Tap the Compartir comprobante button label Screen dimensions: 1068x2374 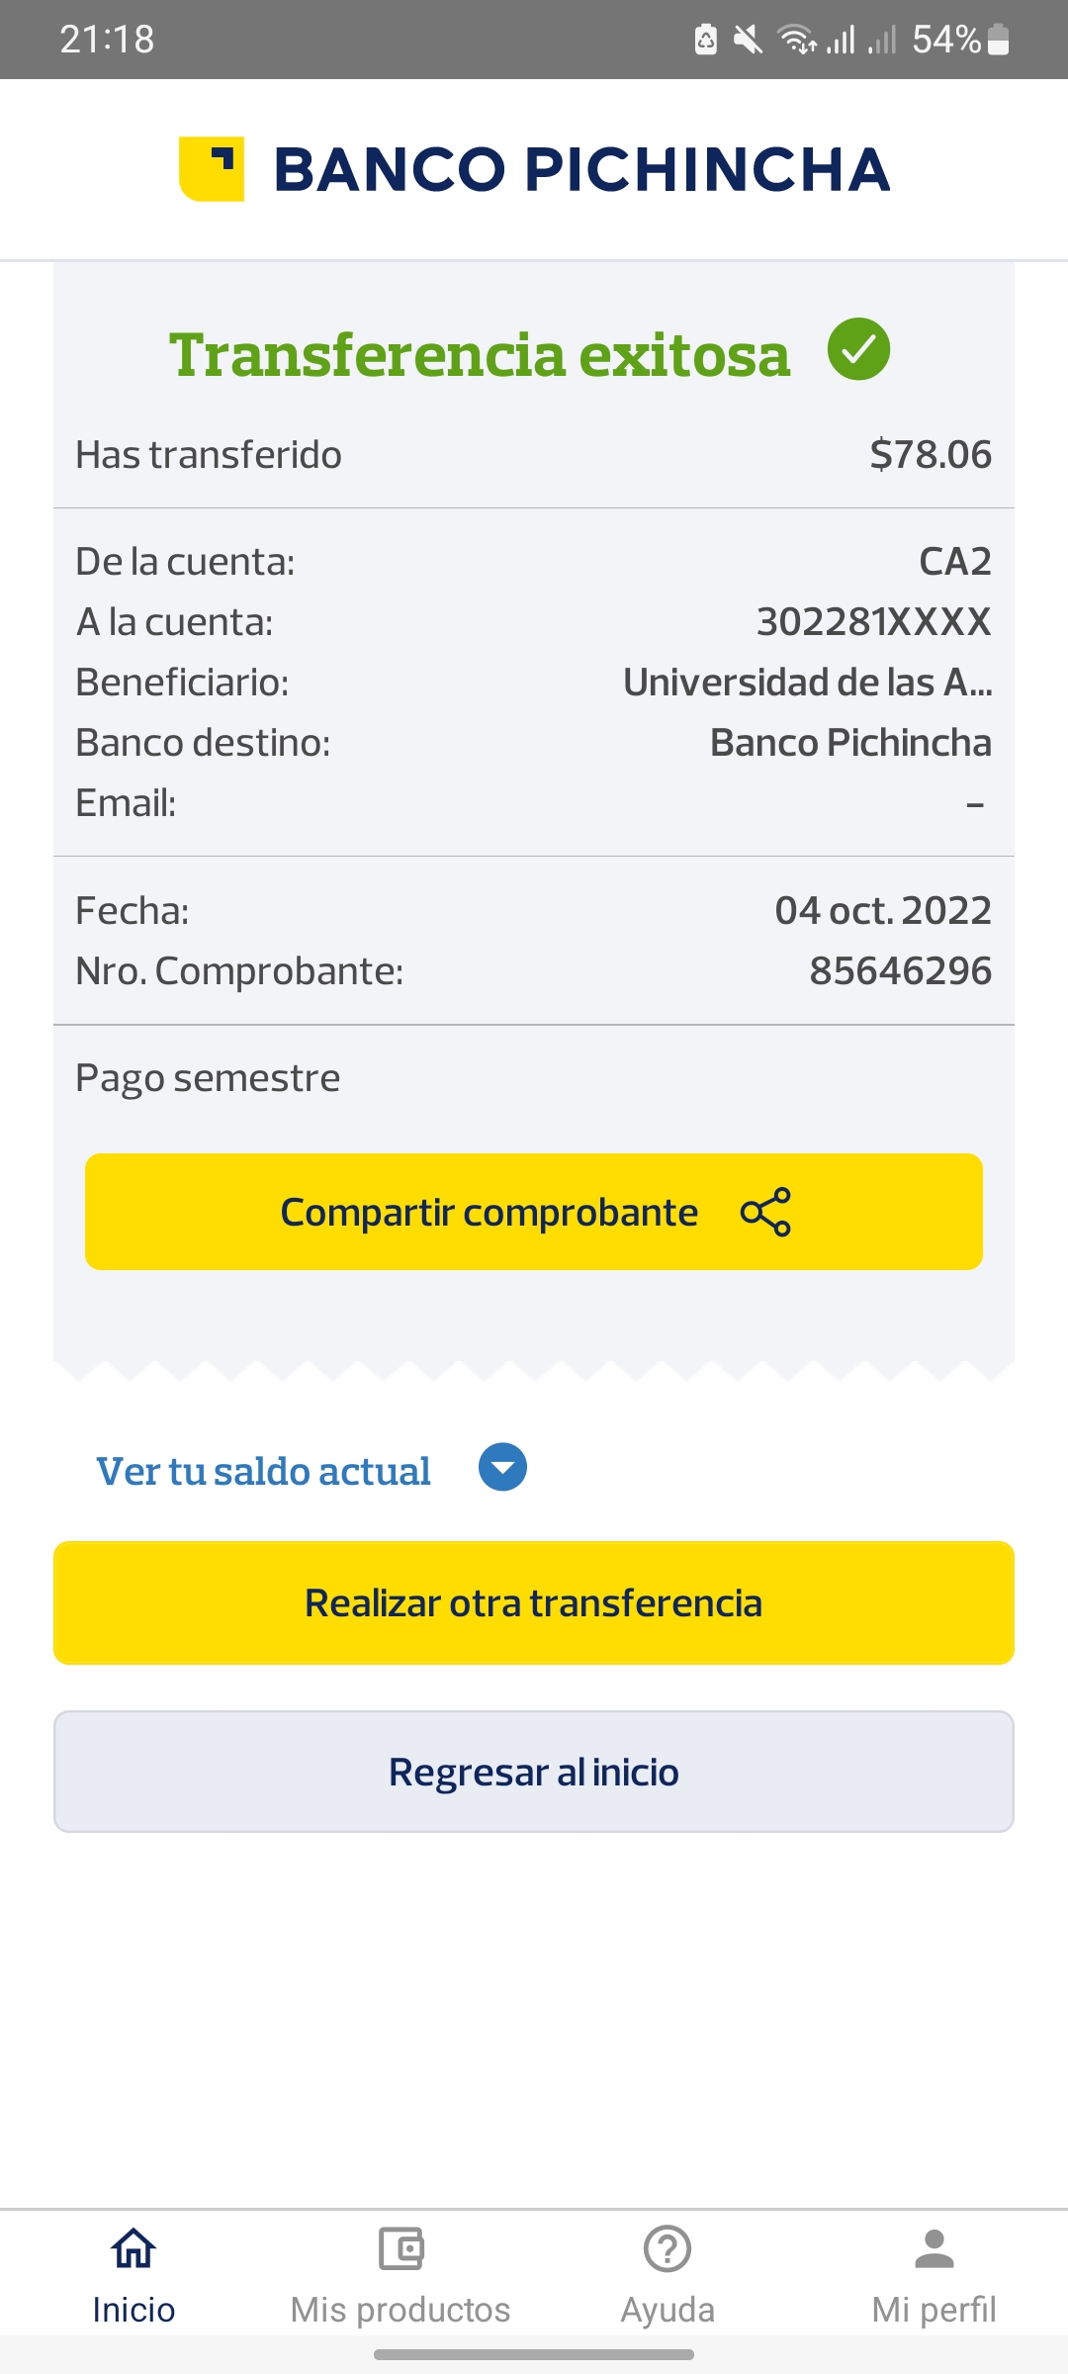[x=489, y=1212]
